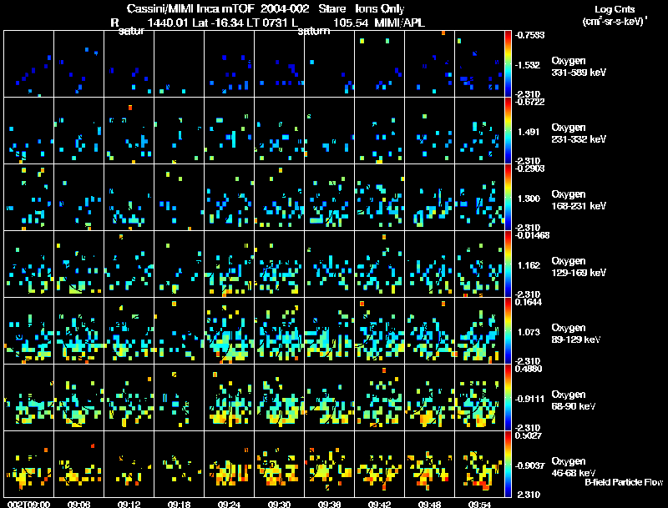Open the Oxygen 89-129 keV panel at 09:48
668x508 pixels.
tap(429, 331)
